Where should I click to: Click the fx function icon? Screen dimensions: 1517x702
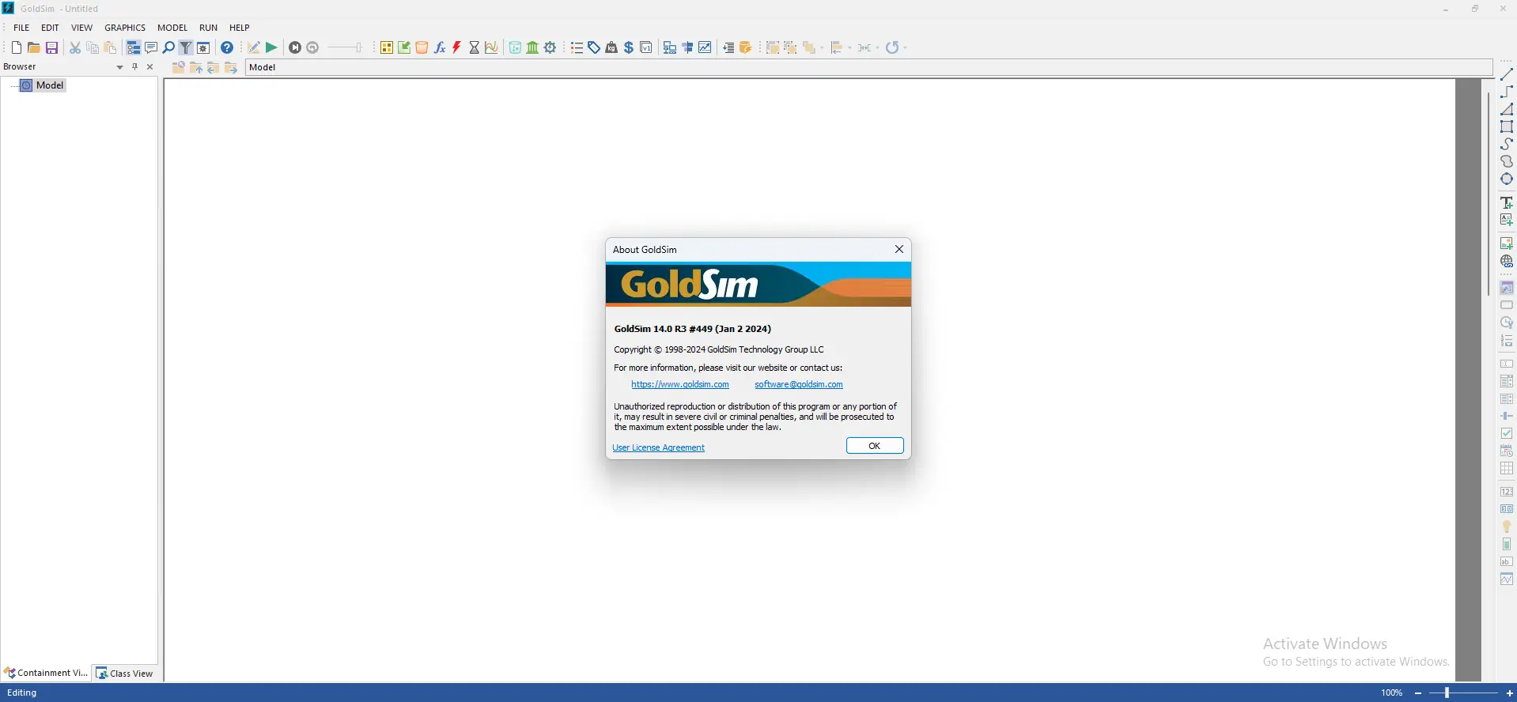point(440,48)
